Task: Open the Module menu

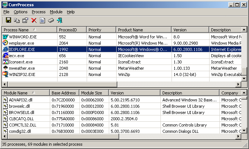Action: pyautogui.click(x=56, y=12)
